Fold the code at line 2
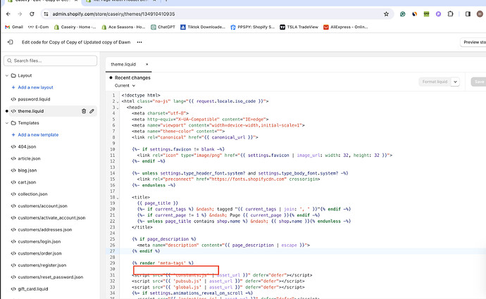This screenshot has height=299, width=486. (116, 102)
